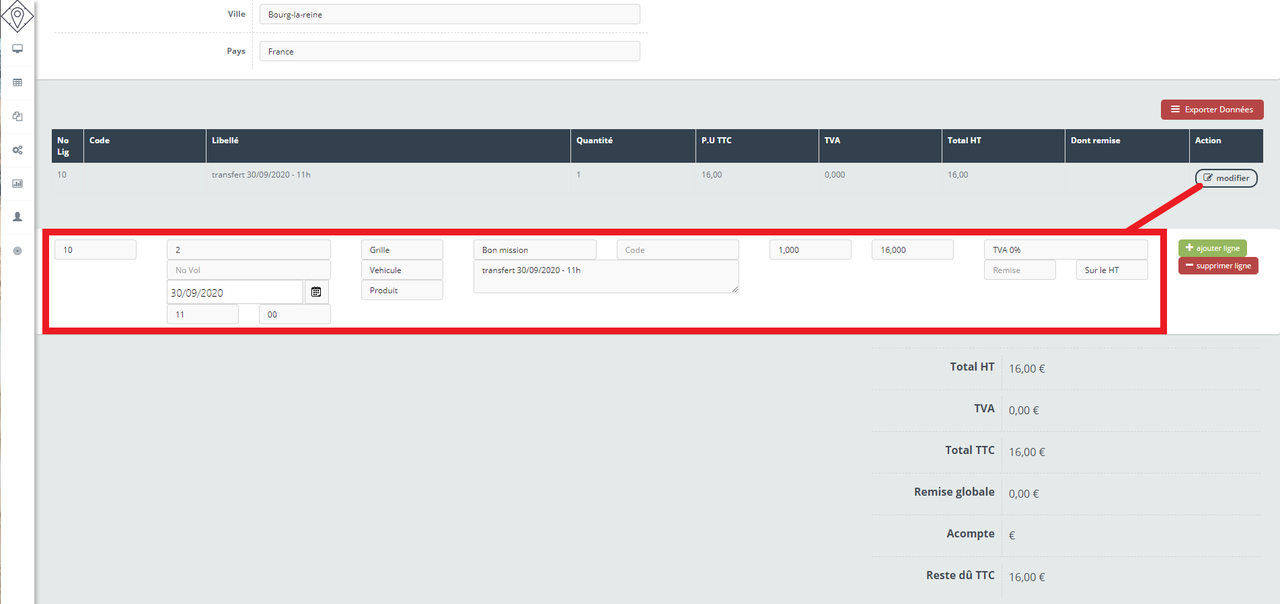
Task: Open the calendar date picker icon
Action: 316,292
